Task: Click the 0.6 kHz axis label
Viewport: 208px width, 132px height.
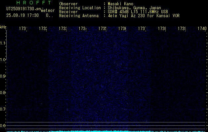Action: point(3,125)
